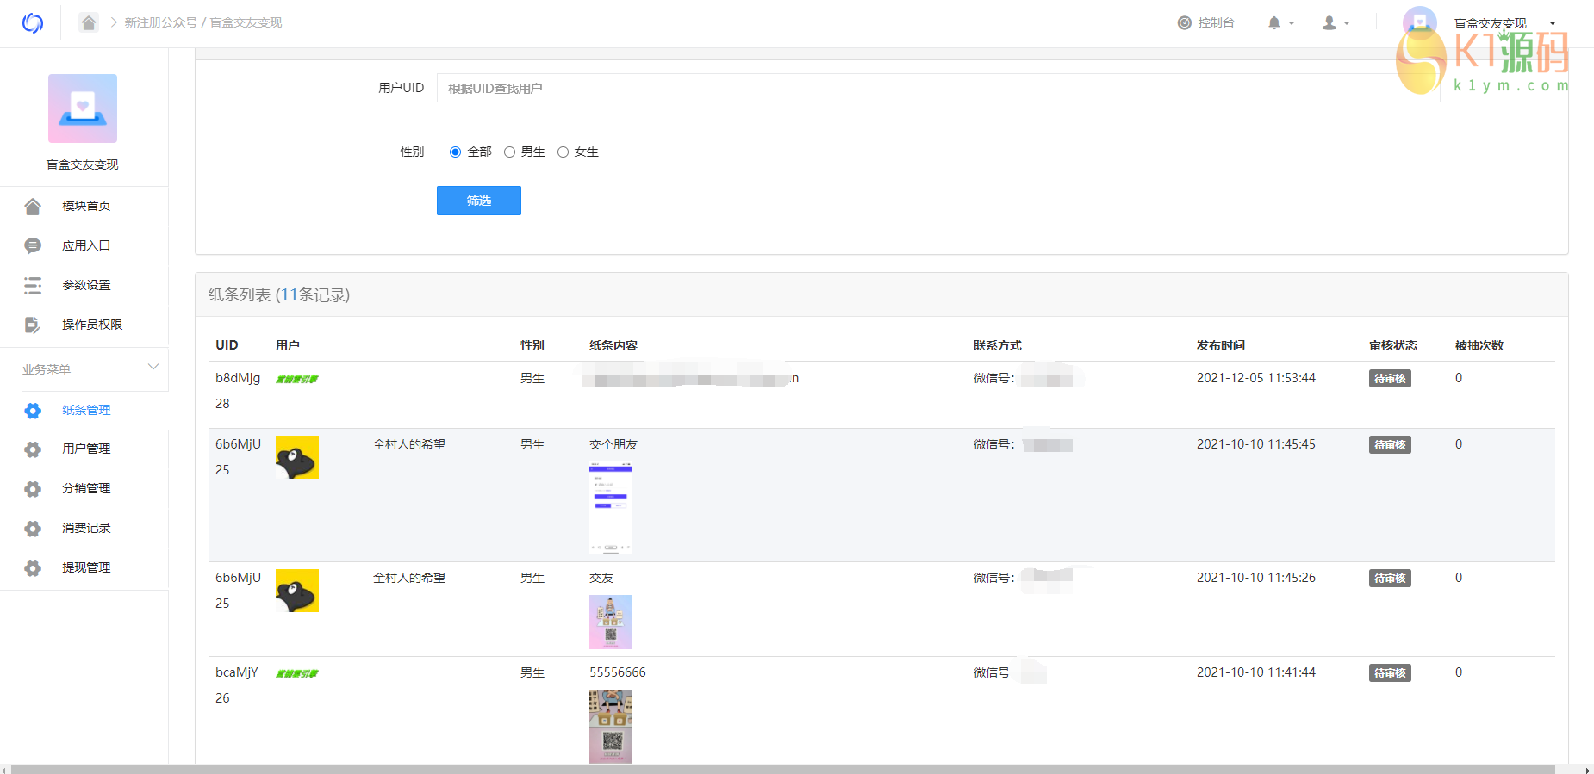Open the image thumbnail under 交友
Viewport: 1594px width, 774px height.
(x=611, y=622)
